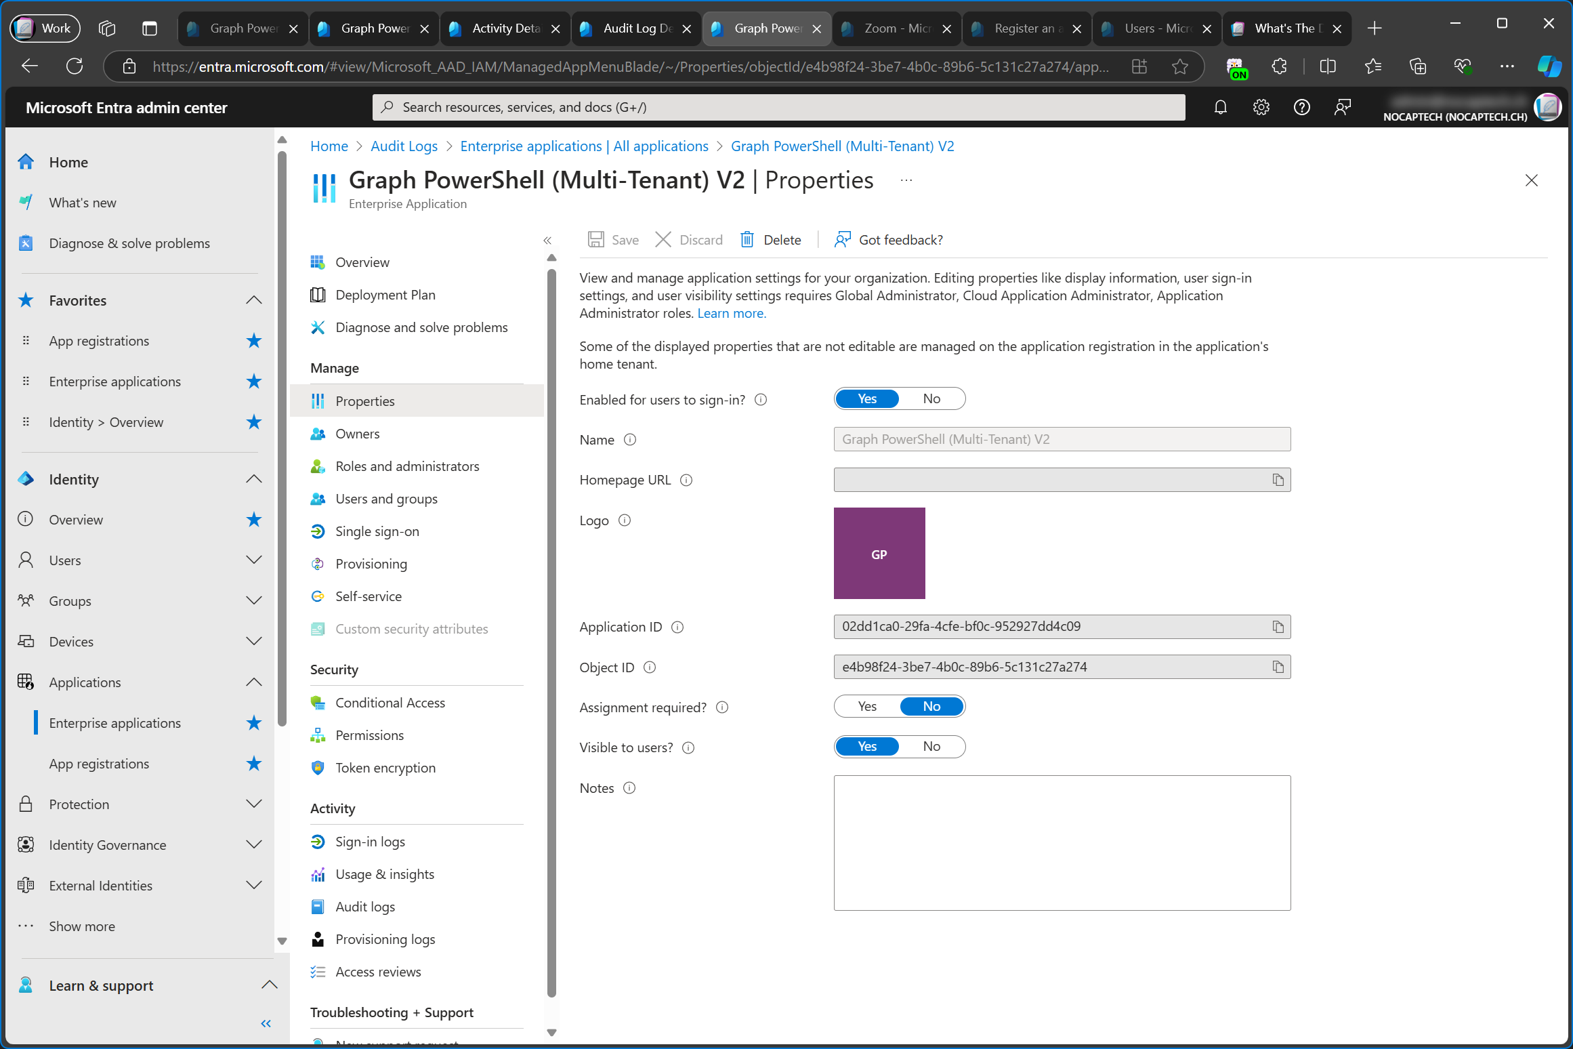Add page to browser favorites star
Image resolution: width=1573 pixels, height=1049 pixels.
(1180, 66)
